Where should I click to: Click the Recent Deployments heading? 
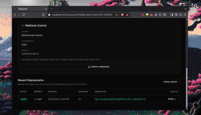tap(31, 80)
